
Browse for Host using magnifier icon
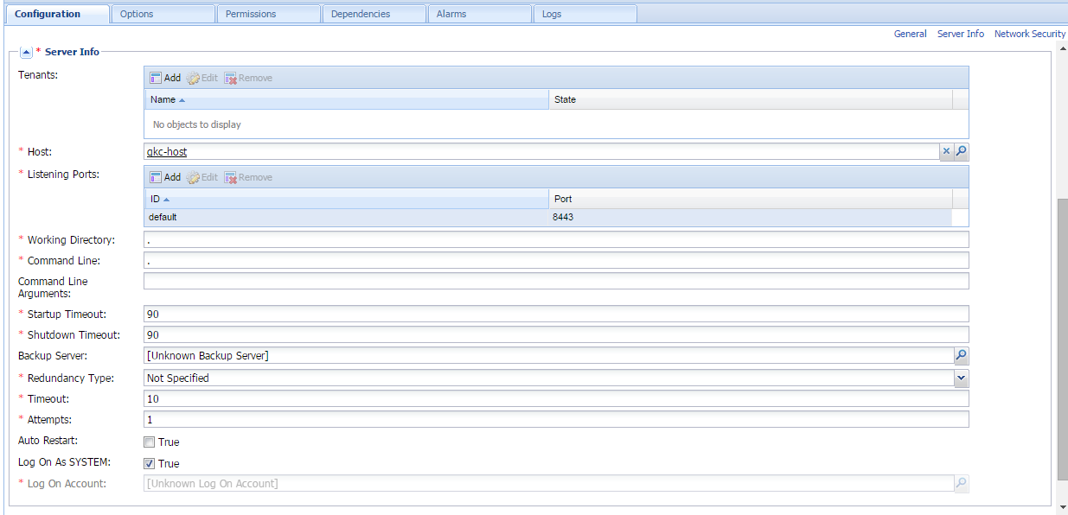tap(961, 151)
